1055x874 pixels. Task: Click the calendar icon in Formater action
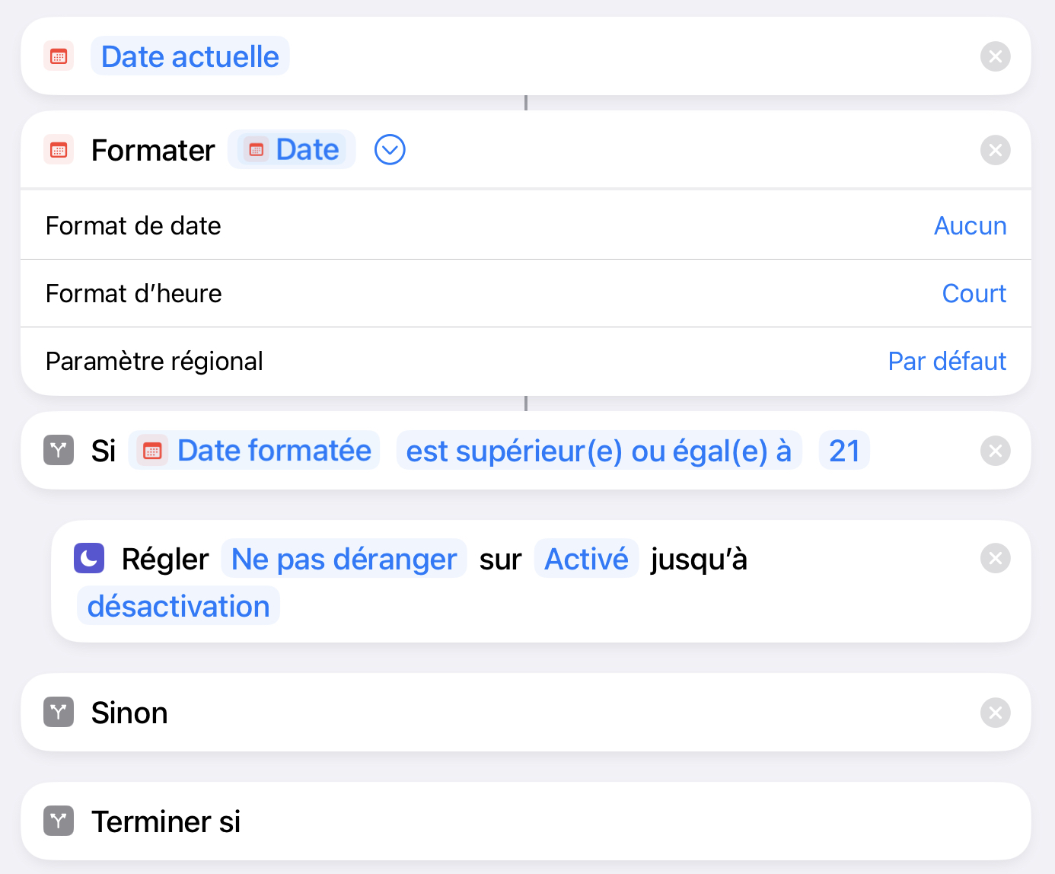[59, 150]
